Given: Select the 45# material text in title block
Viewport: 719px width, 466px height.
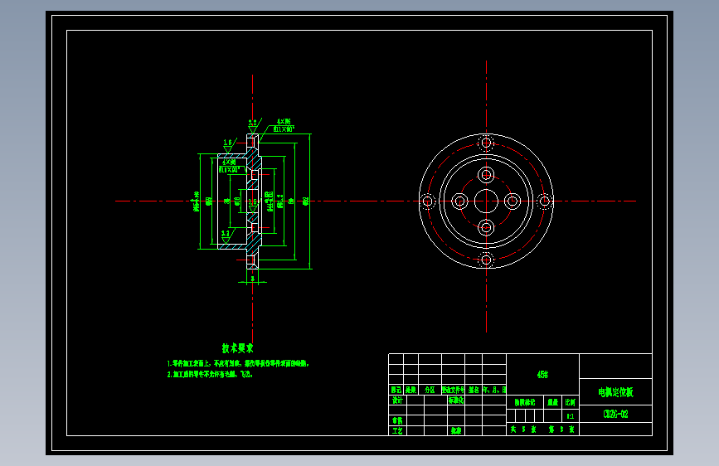Looking at the screenshot, I should (542, 375).
